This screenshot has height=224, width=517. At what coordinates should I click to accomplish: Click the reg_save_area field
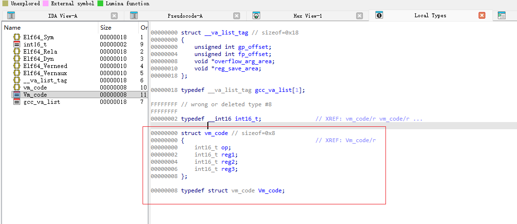pos(236,68)
